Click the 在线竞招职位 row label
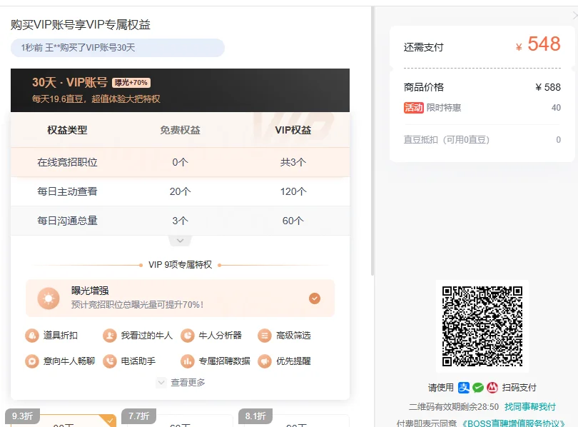This screenshot has height=427, width=578. [x=67, y=162]
